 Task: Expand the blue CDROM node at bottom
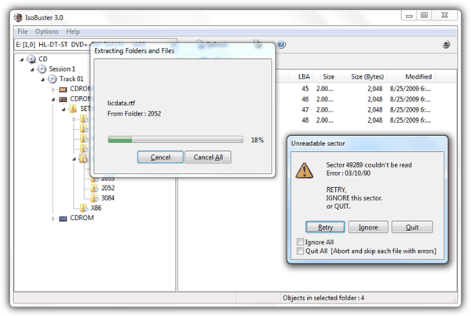click(x=53, y=219)
